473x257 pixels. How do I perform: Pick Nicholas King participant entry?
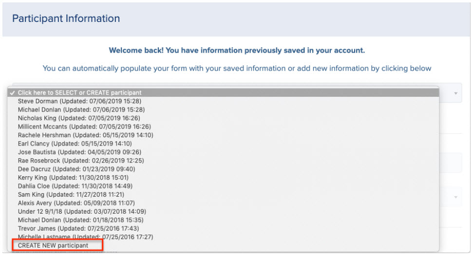pos(223,118)
